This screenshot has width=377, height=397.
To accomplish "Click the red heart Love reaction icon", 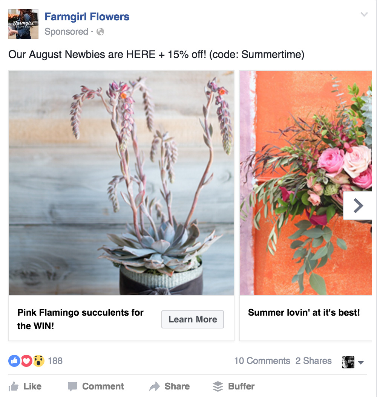I will (26, 361).
